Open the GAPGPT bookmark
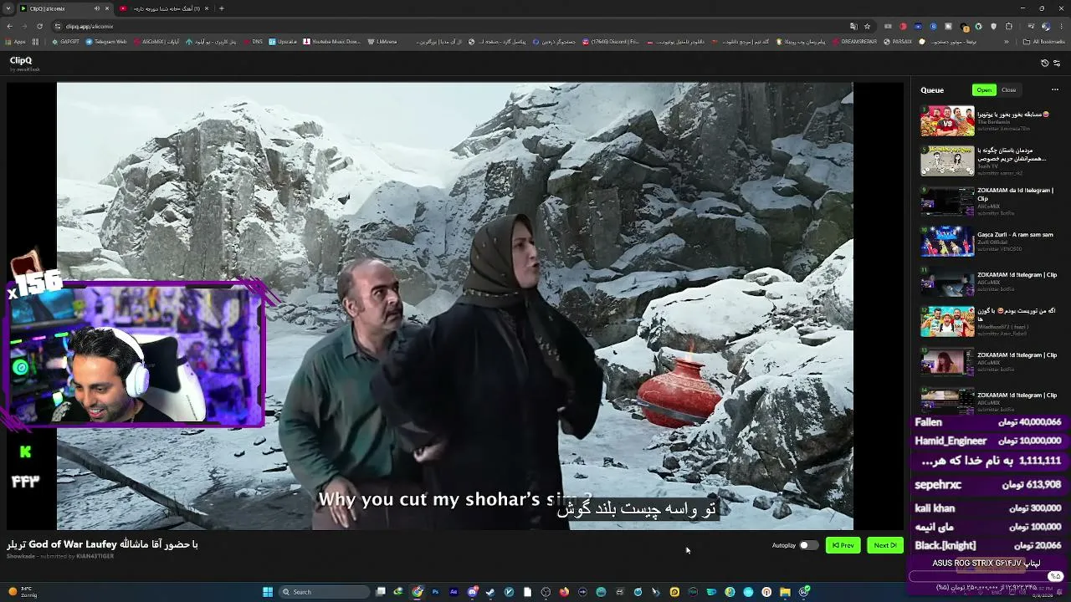 click(x=66, y=41)
